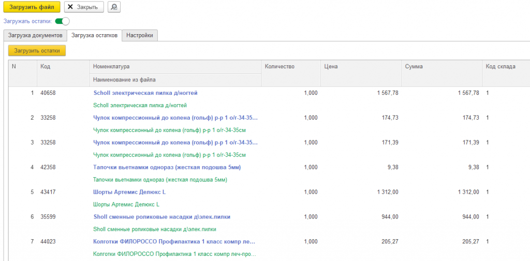Click the Сумма column header
This screenshot has height=261, width=530.
(441, 73)
